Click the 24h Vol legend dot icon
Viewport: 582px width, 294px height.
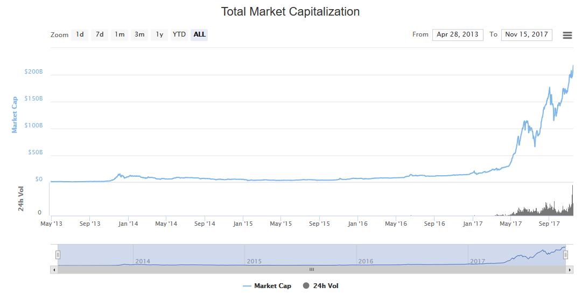tap(306, 286)
